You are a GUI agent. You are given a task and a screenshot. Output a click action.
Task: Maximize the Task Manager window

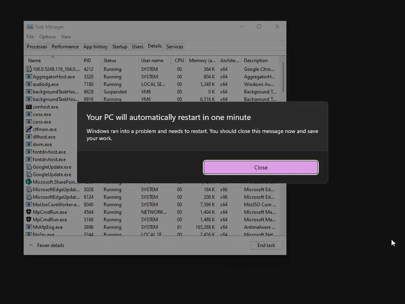tap(259, 27)
